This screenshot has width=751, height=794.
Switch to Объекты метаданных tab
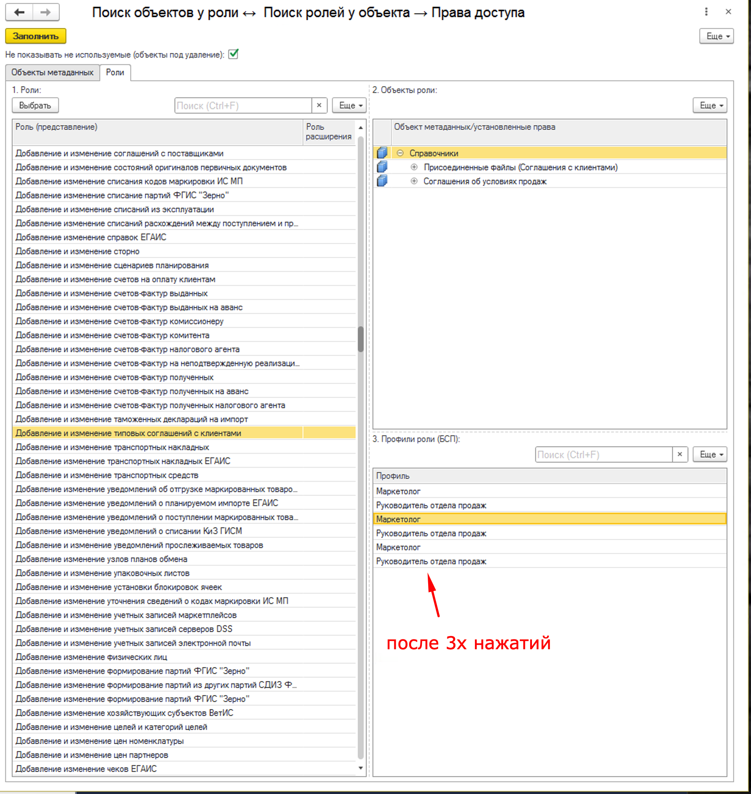[52, 73]
